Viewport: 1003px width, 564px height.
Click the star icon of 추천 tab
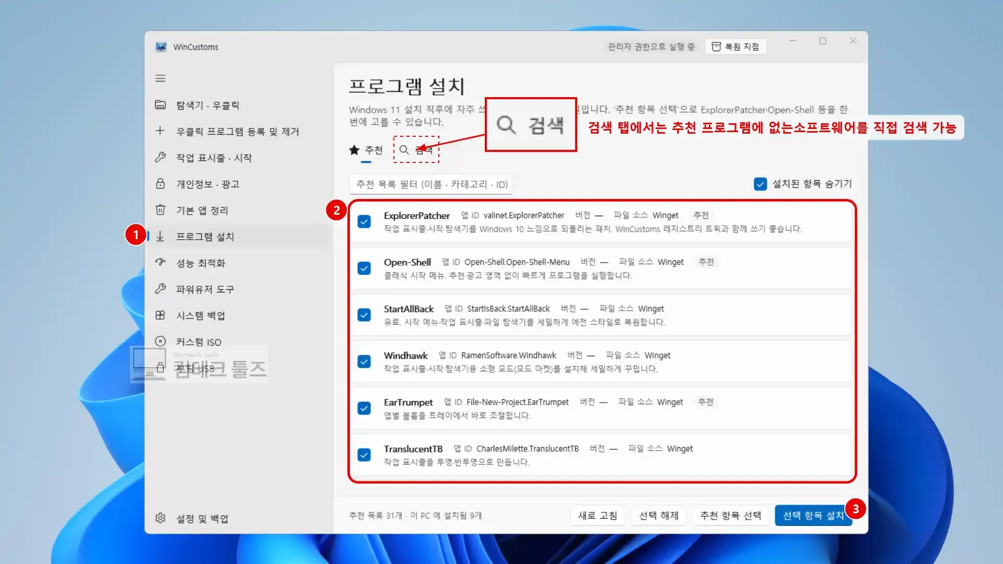(x=354, y=150)
